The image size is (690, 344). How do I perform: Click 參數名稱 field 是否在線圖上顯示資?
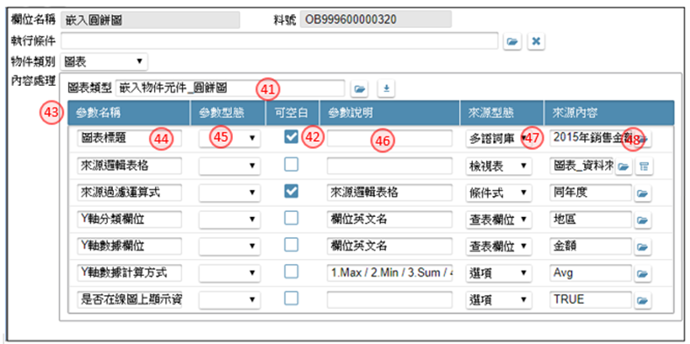click(x=130, y=299)
